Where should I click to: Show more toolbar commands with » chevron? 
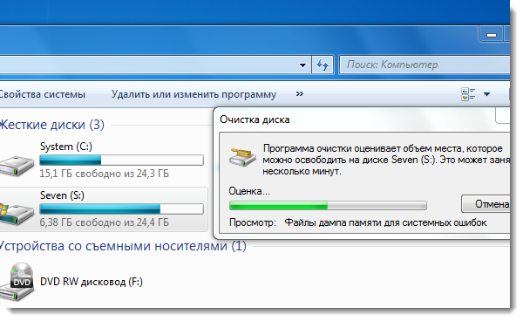(300, 93)
